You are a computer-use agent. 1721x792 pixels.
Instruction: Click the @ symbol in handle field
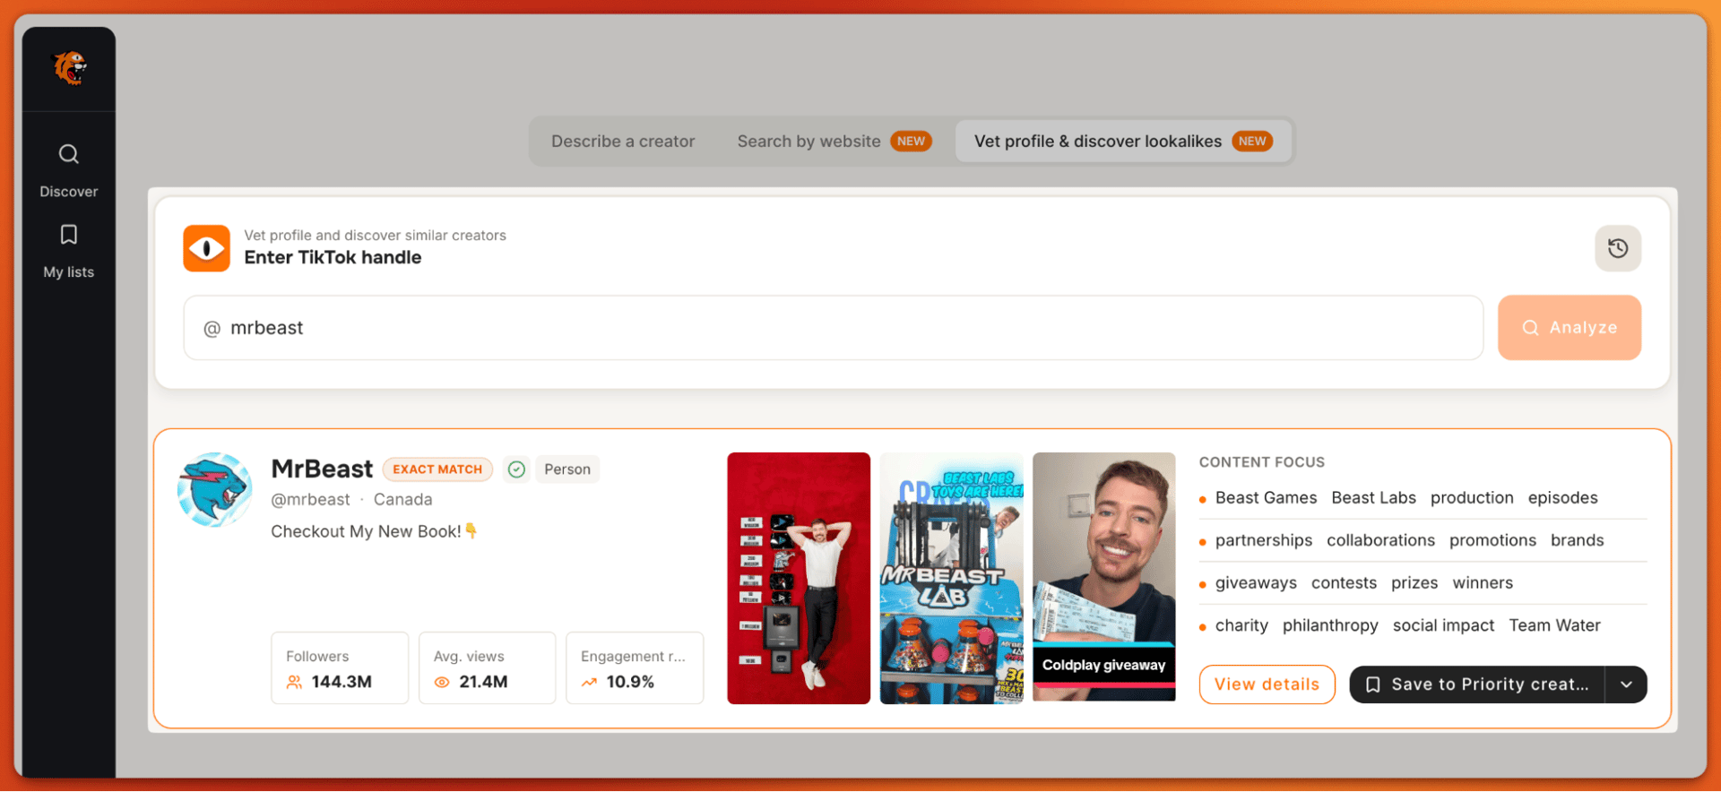pos(212,329)
